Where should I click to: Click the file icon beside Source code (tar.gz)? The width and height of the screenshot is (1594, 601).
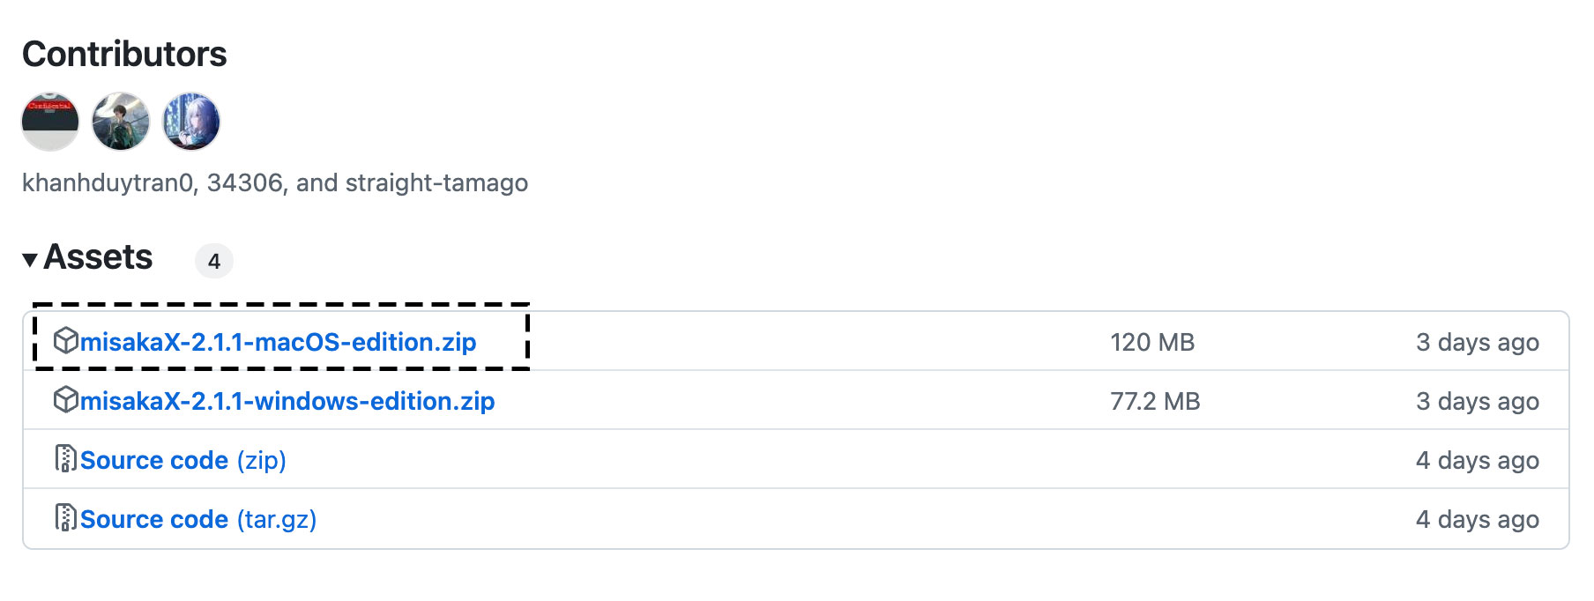click(x=65, y=517)
